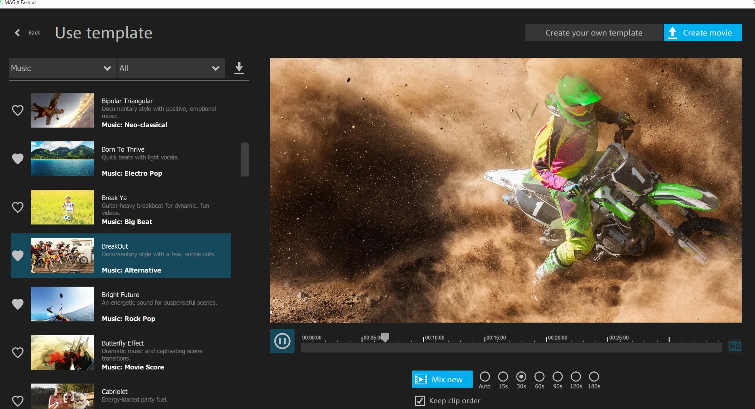Click the 'Butterfly Effect' template title
The image size is (755, 409).
coord(122,343)
